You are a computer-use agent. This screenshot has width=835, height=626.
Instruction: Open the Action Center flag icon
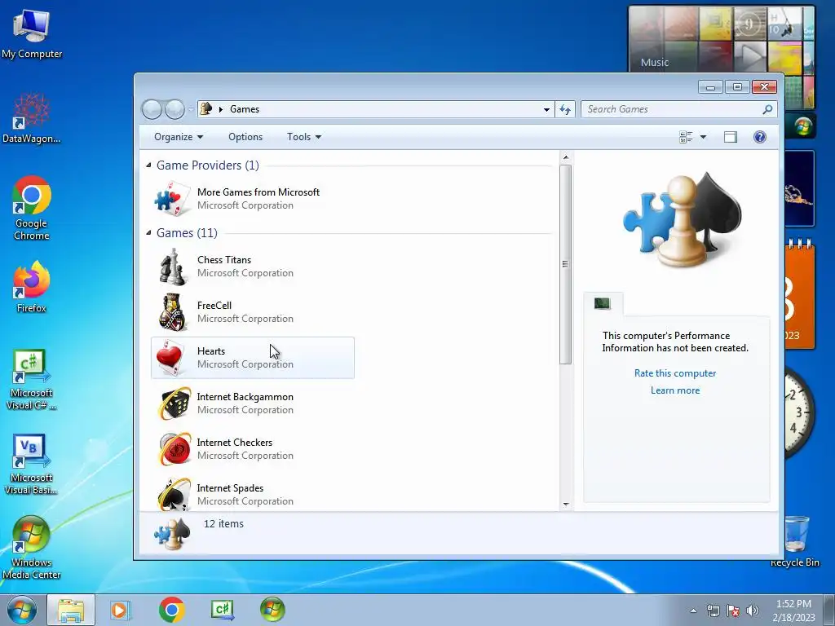tap(733, 611)
